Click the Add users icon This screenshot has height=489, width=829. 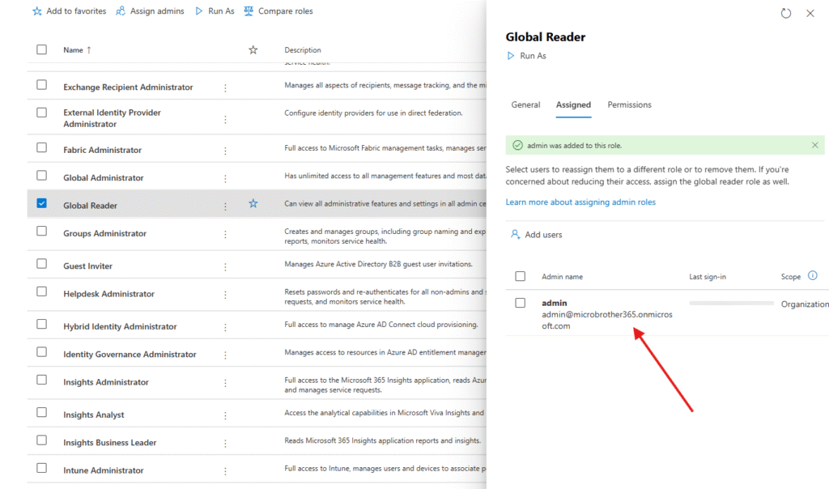tap(515, 235)
